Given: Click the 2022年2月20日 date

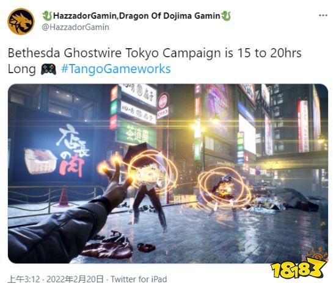Looking at the screenshot, I should (75, 279).
